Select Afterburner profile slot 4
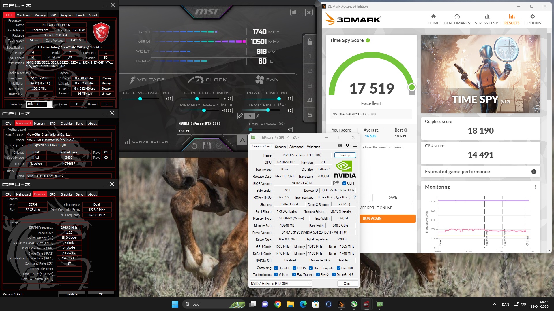Image resolution: width=554 pixels, height=311 pixels. point(310,100)
